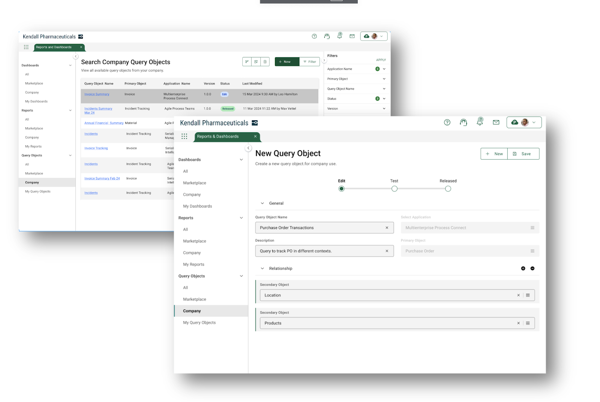
Task: Click Query Object Name input field
Action: [x=324, y=228]
